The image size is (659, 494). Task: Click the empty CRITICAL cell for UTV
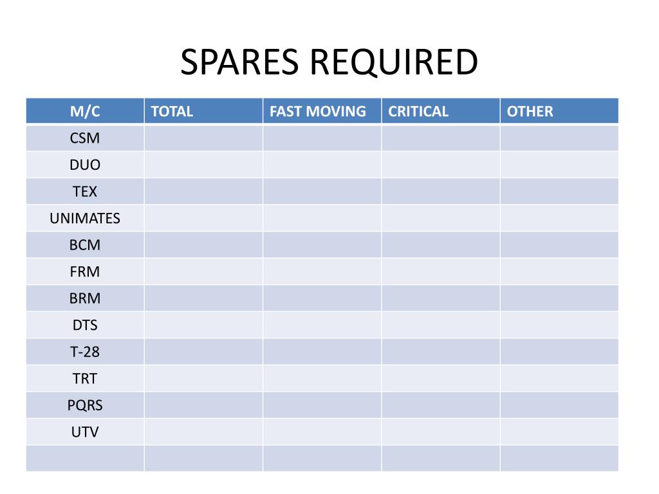440,432
